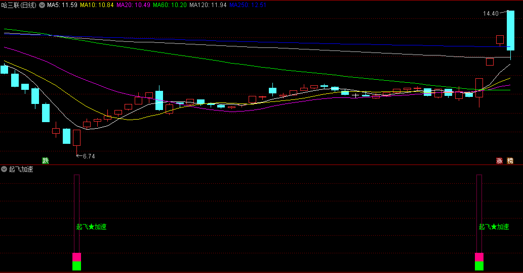Click the left green signal bar block
This screenshot has height=273, width=523.
click(77, 266)
